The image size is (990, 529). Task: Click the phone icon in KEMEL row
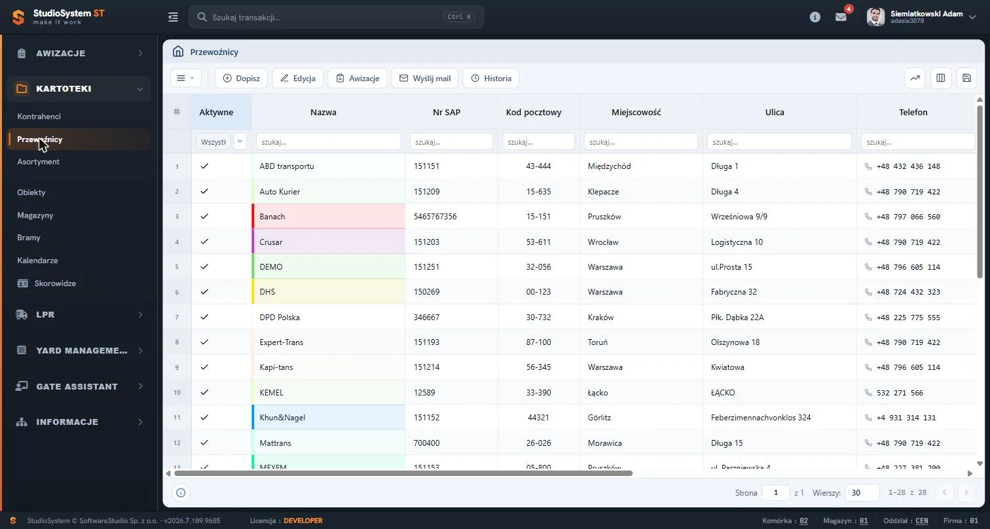(868, 393)
